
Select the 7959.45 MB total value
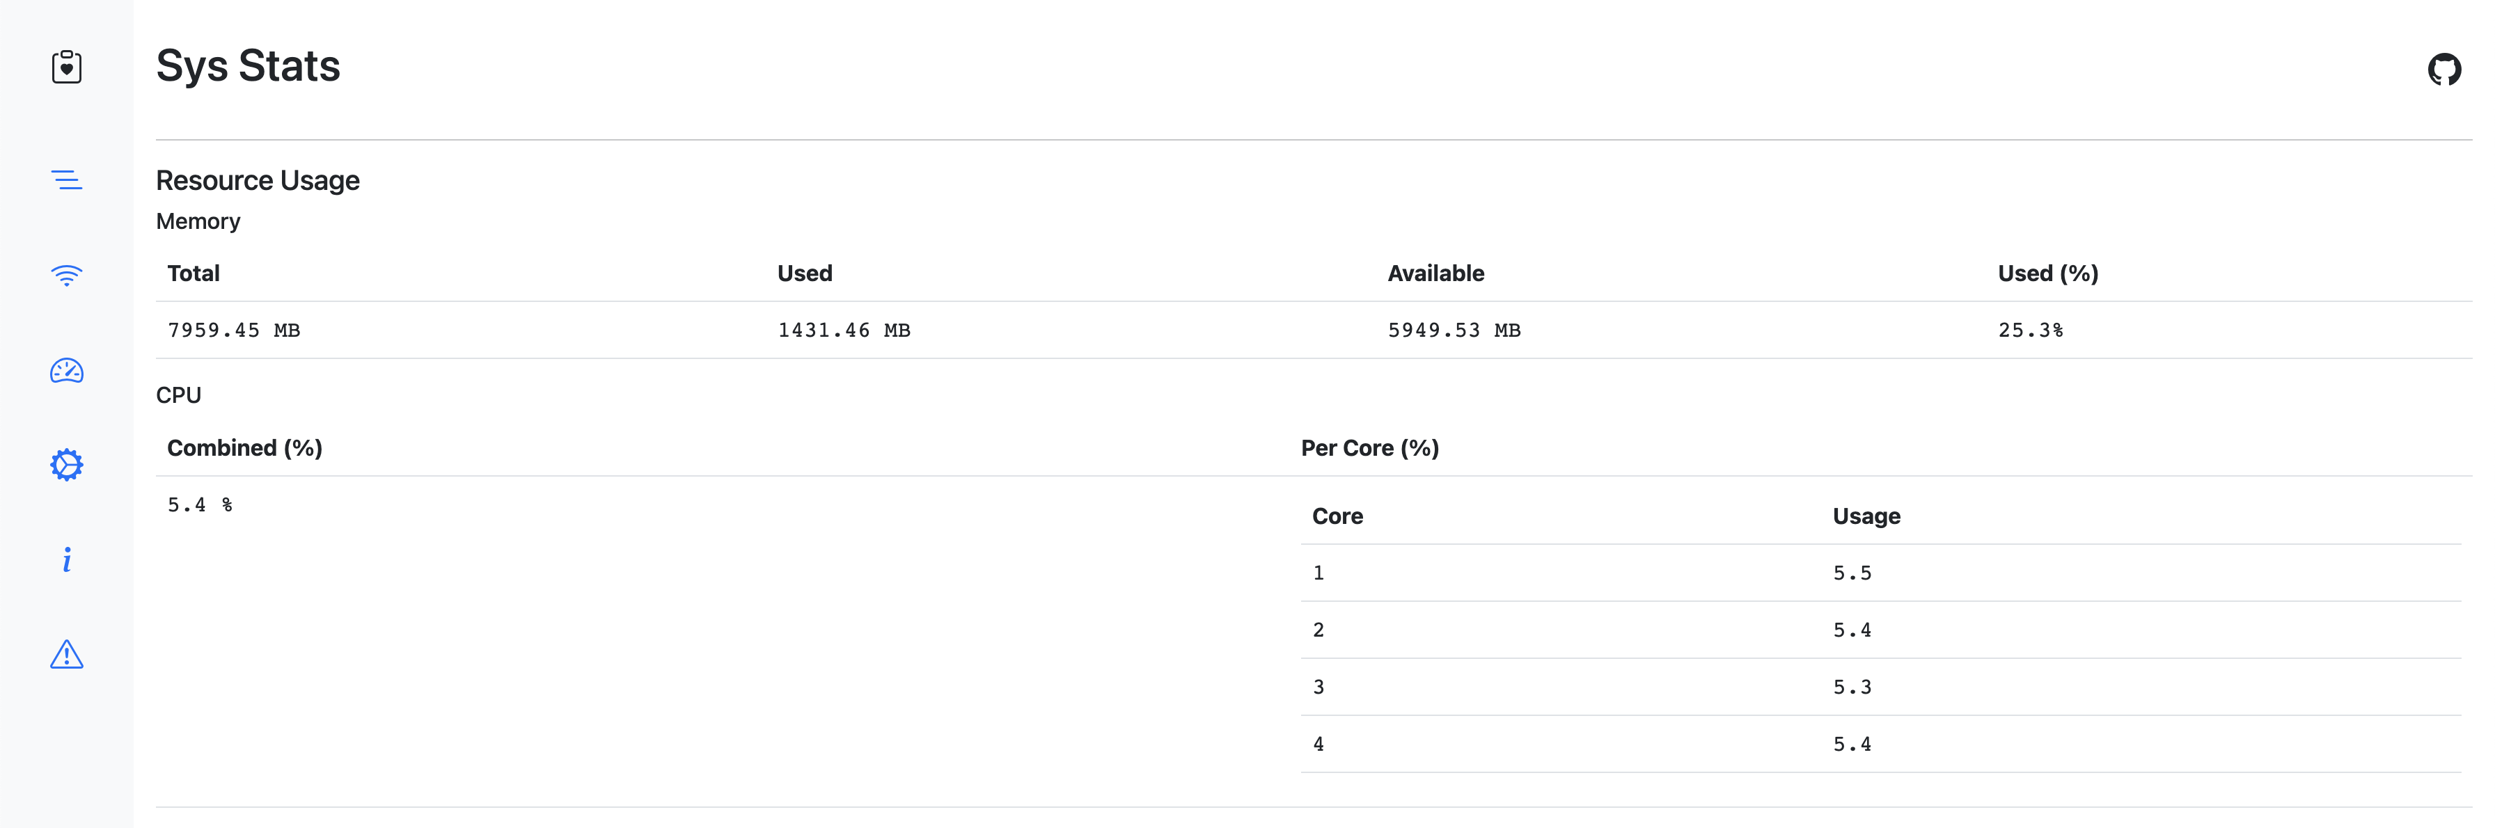point(233,331)
